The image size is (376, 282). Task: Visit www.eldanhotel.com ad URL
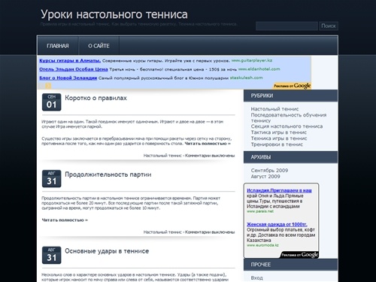(x=259, y=69)
